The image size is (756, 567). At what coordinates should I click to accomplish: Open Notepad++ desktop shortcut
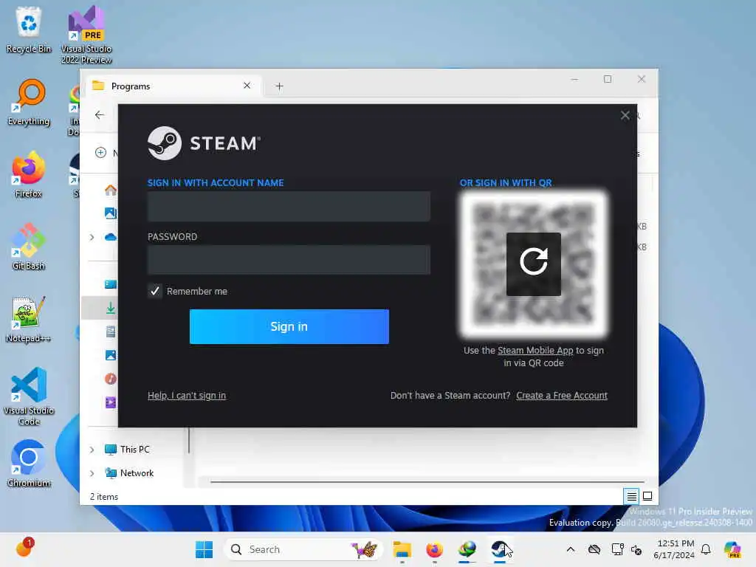point(29,319)
